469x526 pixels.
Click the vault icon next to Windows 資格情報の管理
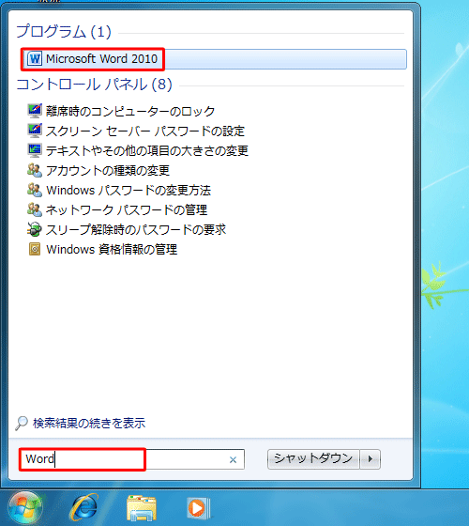coord(35,249)
